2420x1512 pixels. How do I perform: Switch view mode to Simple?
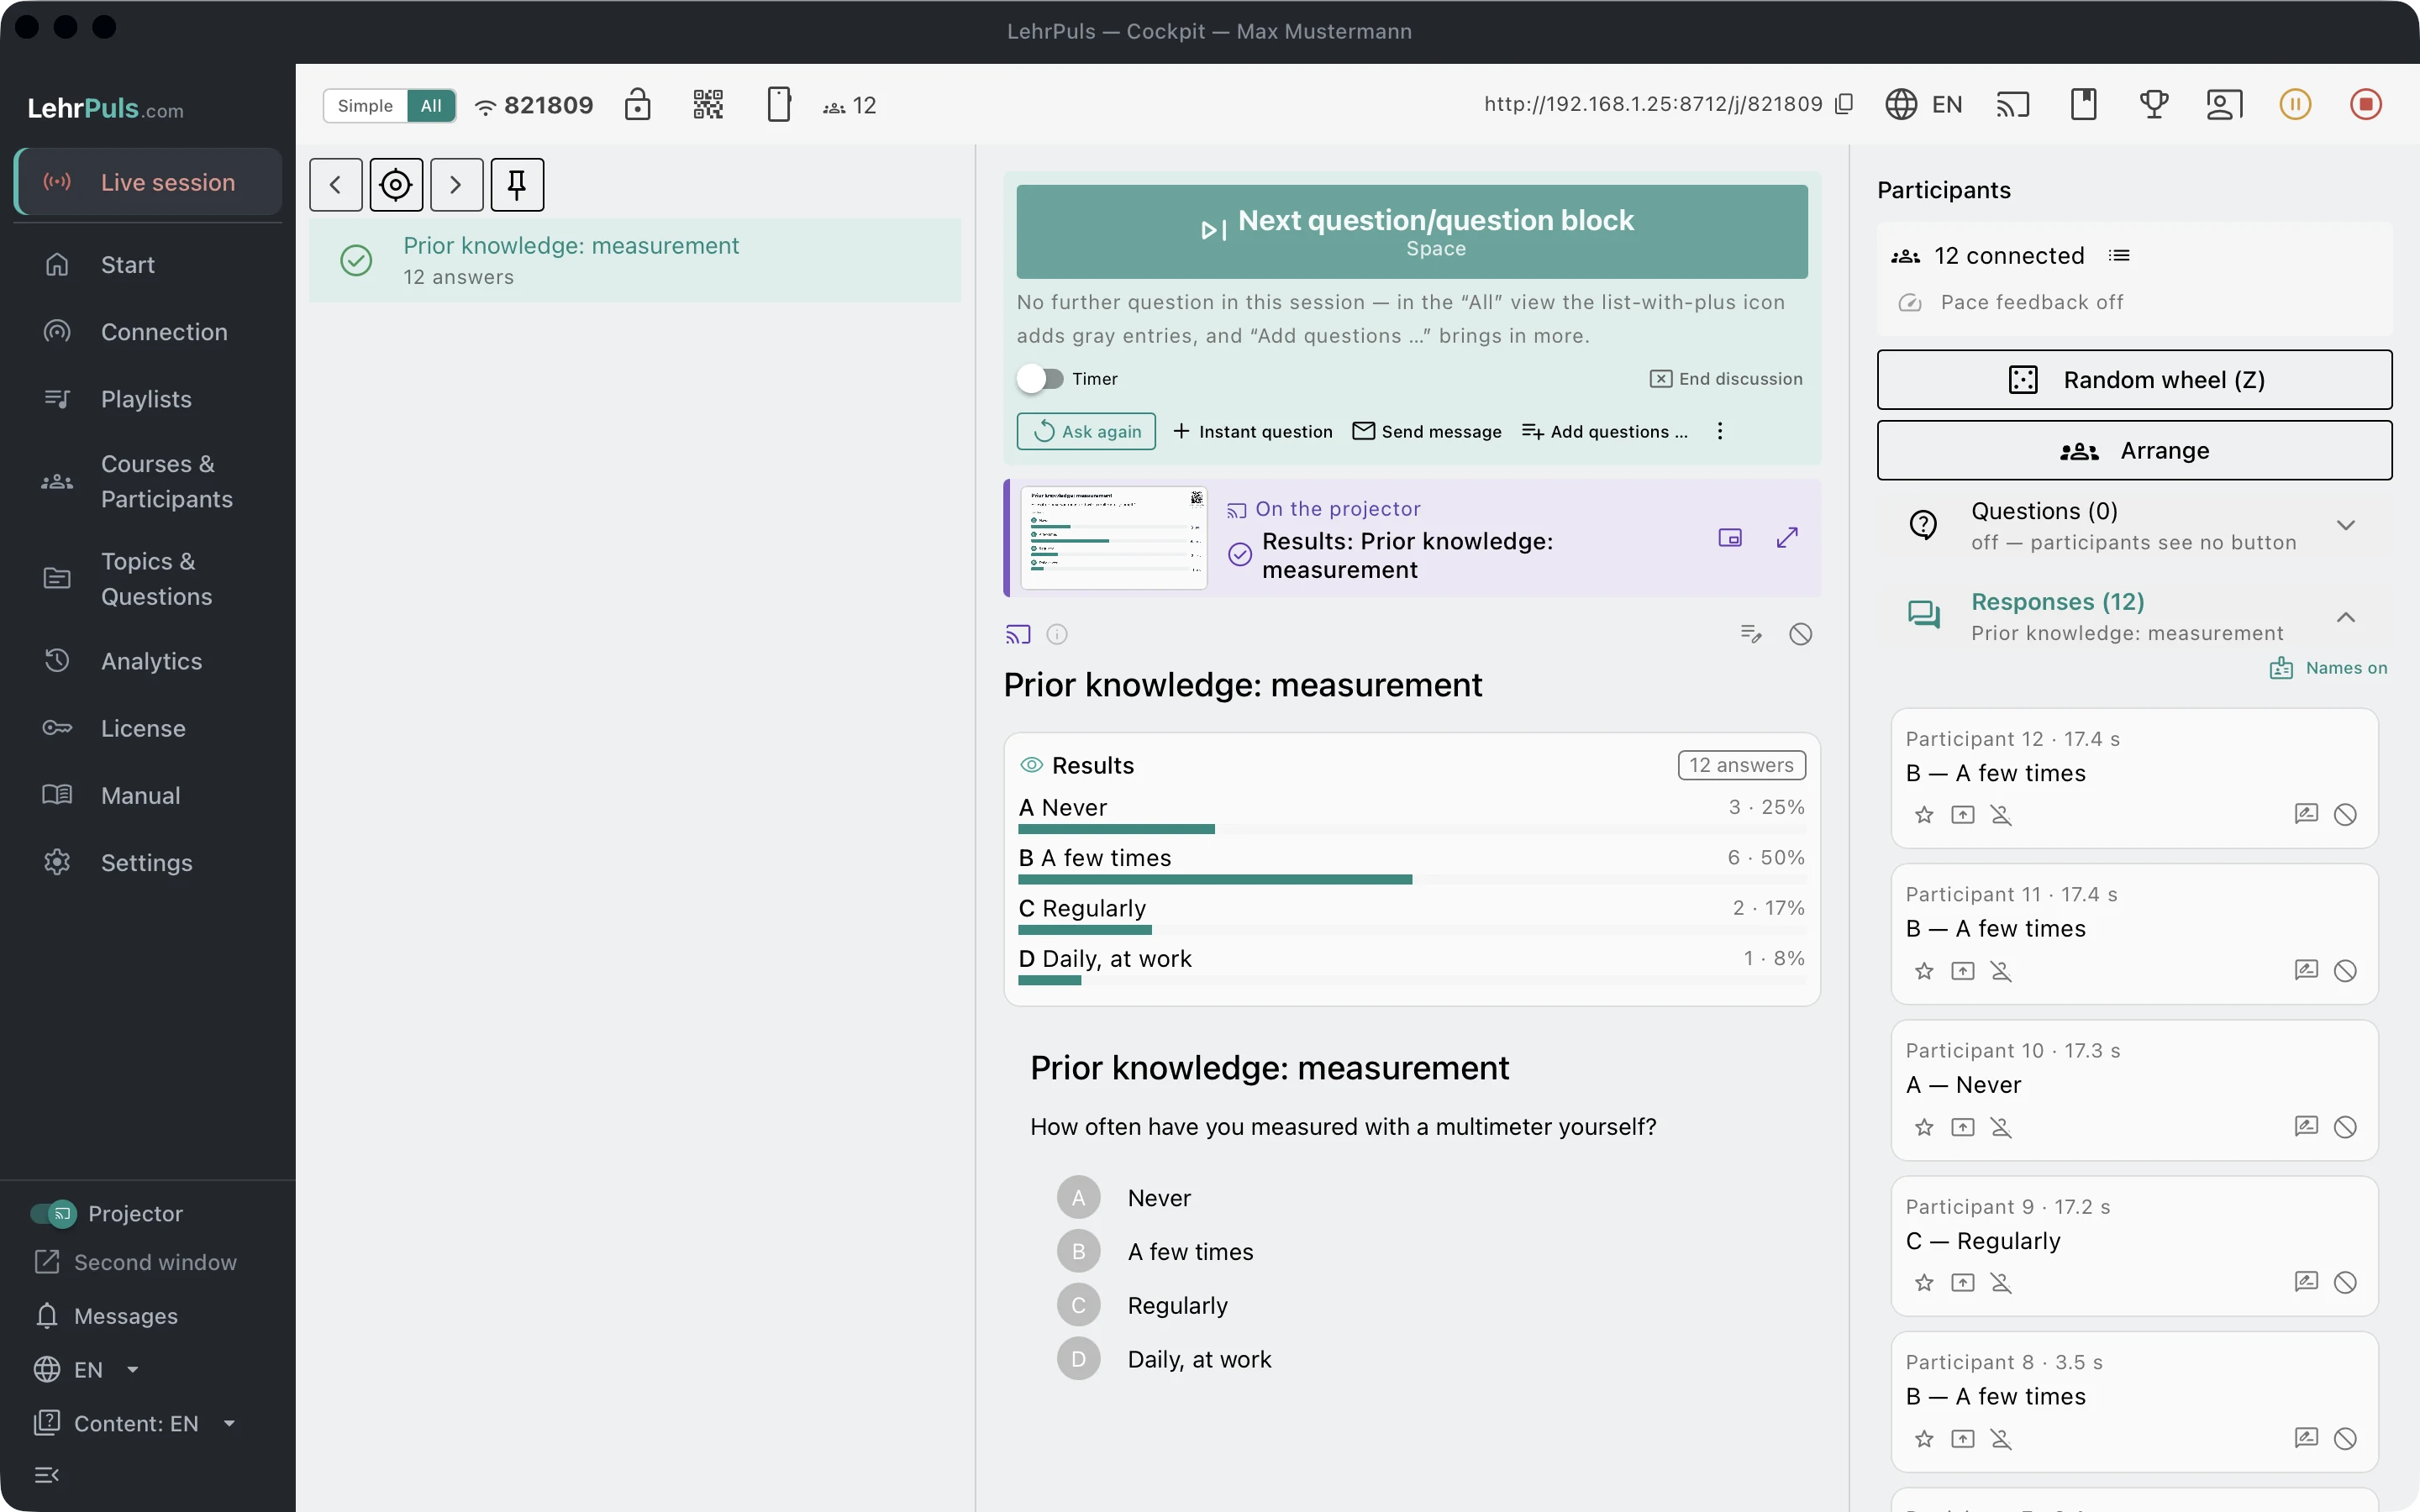point(365,105)
